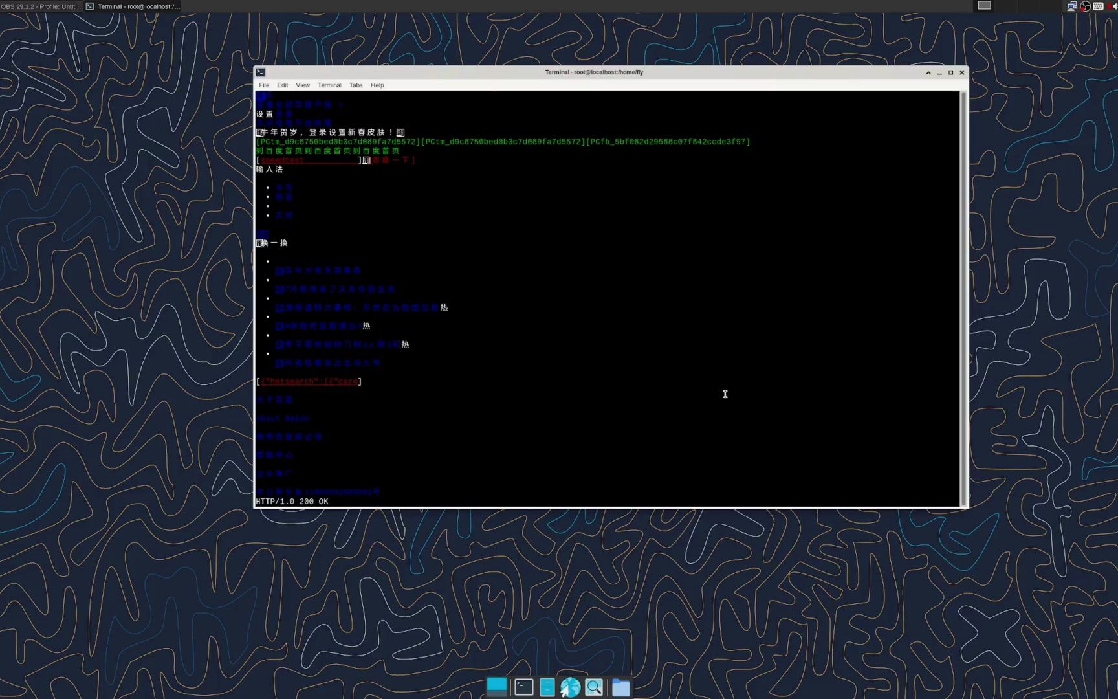Open the Tabs menu

[355, 85]
